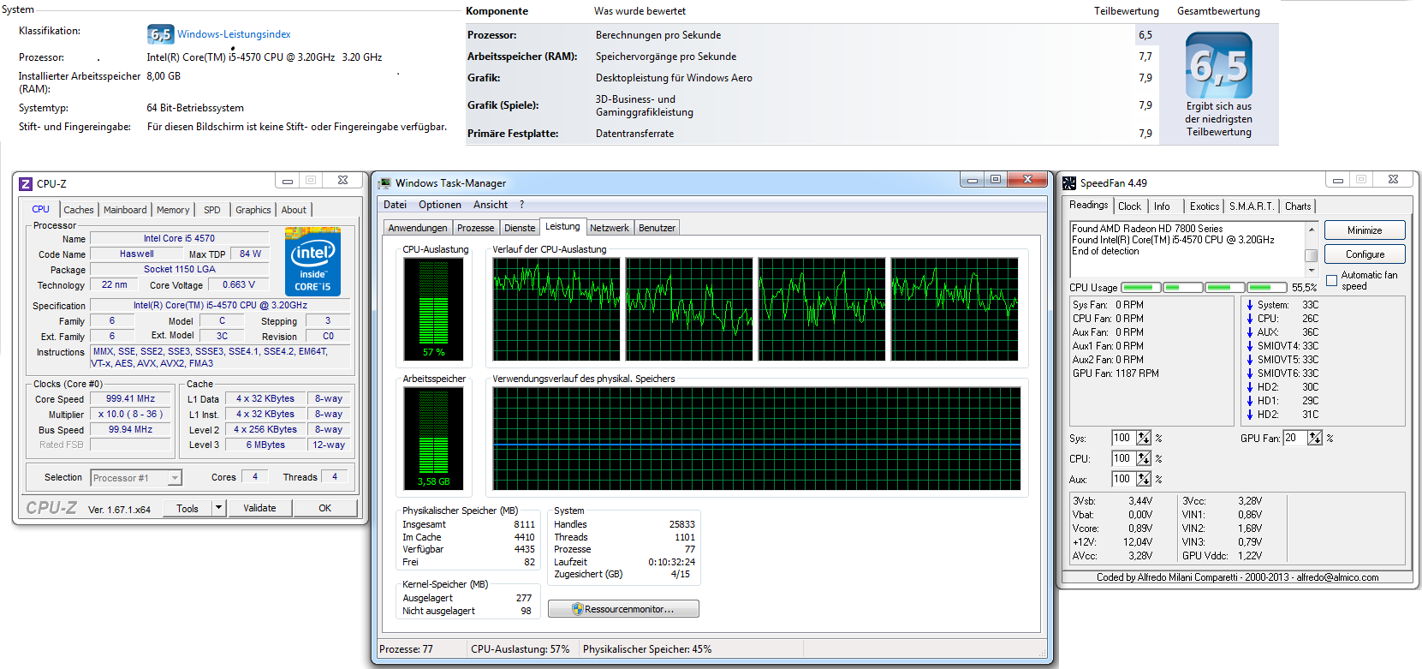Click the GPU Fan: 1187 RPM reading

point(1116,373)
